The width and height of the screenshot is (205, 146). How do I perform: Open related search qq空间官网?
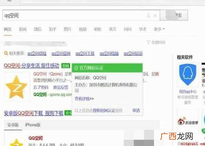(x=61, y=53)
